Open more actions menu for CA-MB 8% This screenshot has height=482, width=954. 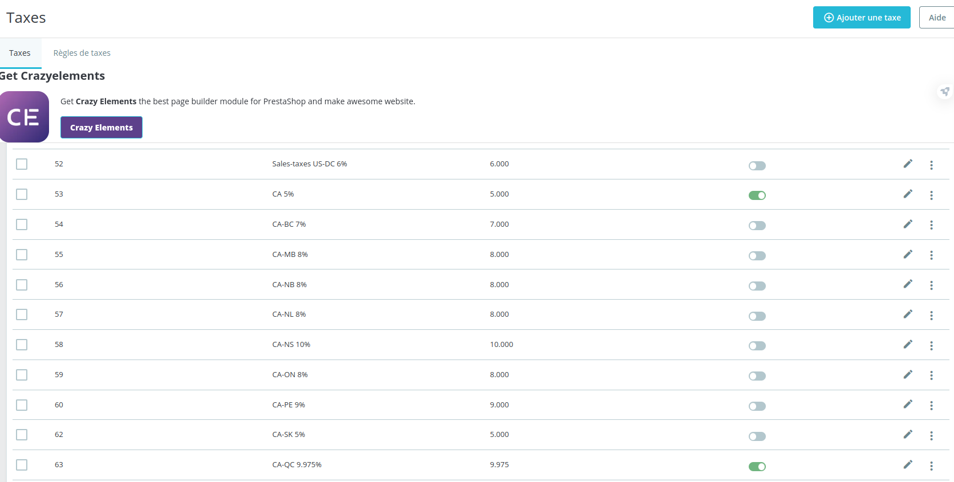pos(931,255)
